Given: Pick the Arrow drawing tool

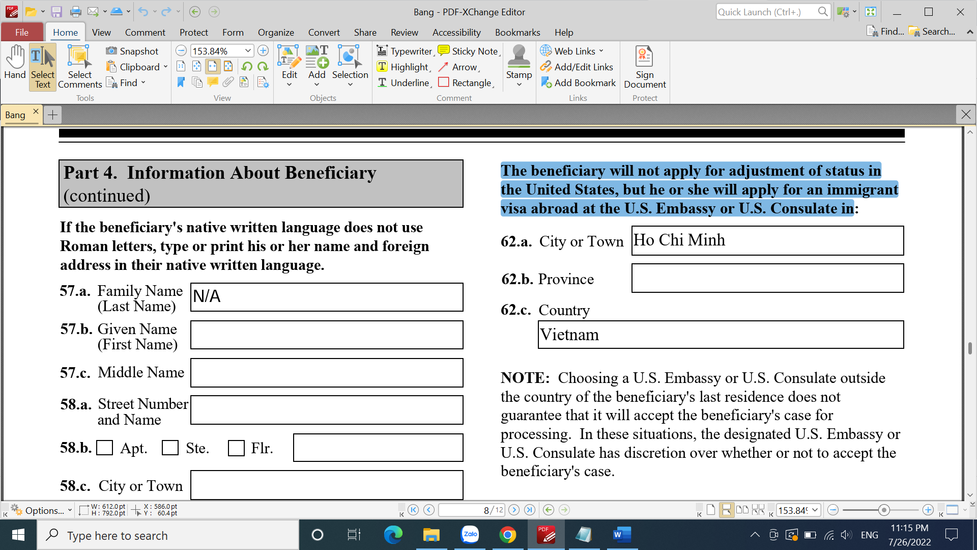Looking at the screenshot, I should (x=458, y=67).
